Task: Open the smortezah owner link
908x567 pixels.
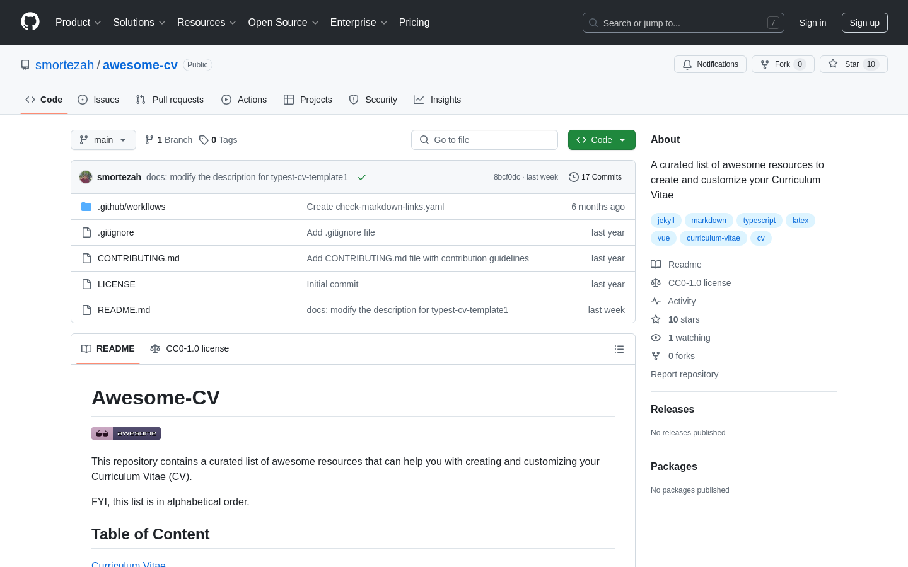Action: pyautogui.click(x=64, y=65)
